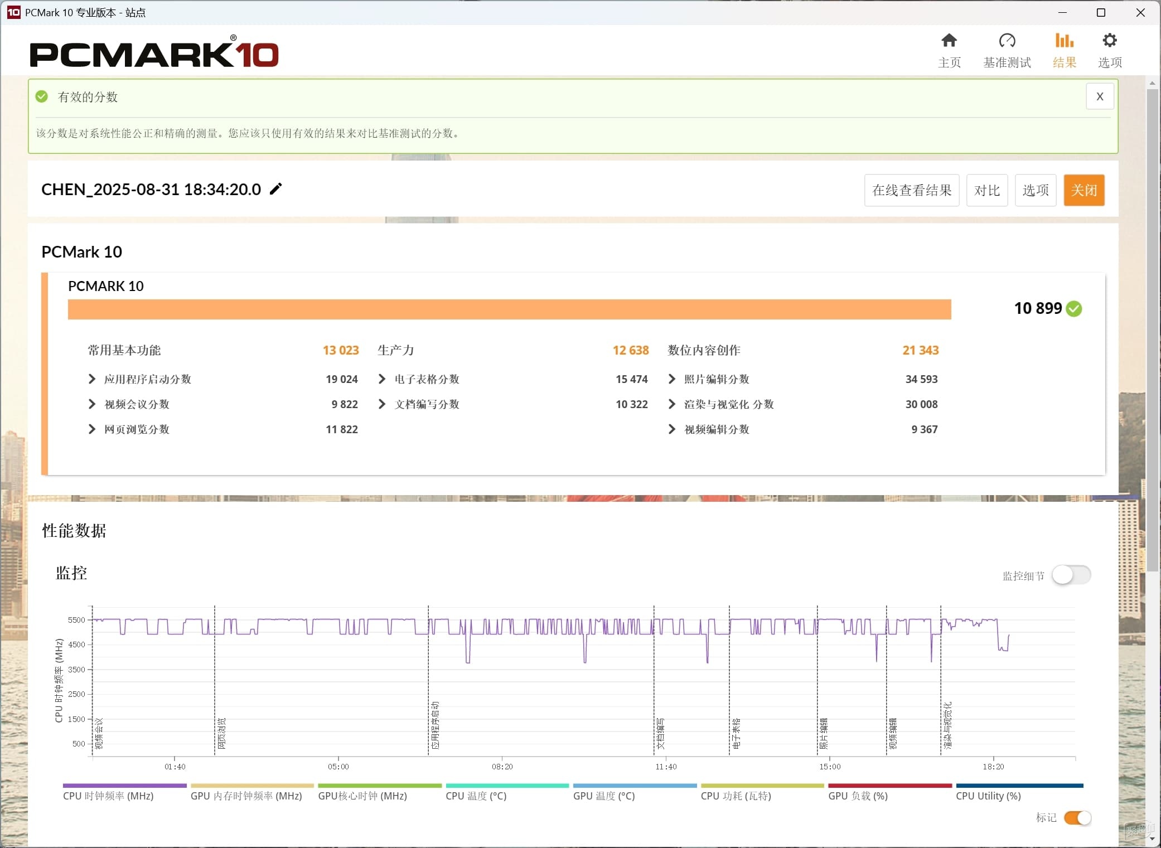This screenshot has height=848, width=1161.
Task: Click the 在线查看结果 button
Action: [x=912, y=190]
